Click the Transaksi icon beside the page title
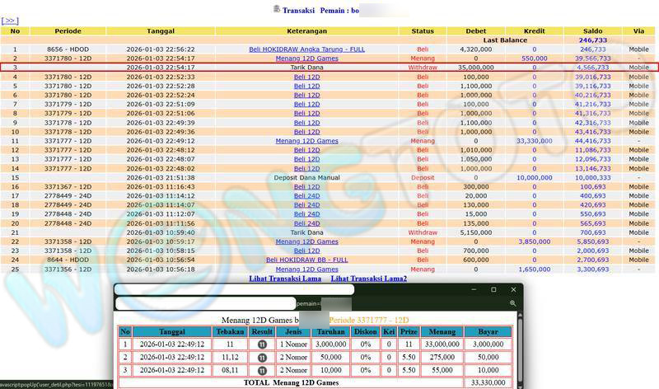 (x=277, y=11)
